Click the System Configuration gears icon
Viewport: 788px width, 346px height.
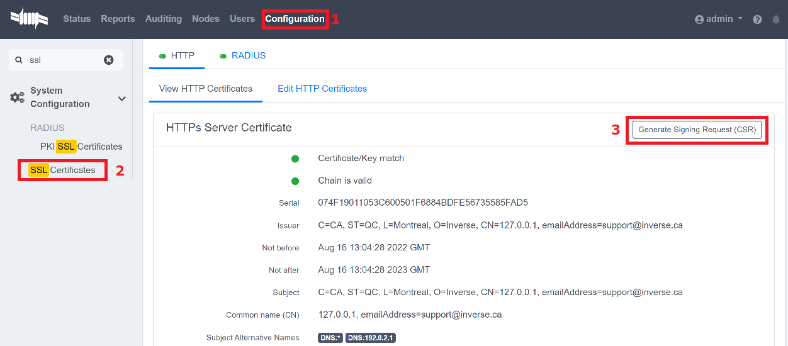(x=18, y=98)
